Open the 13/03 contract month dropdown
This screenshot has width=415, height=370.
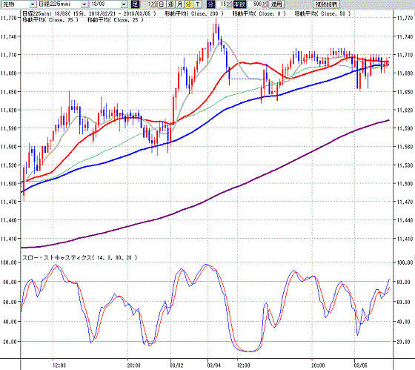(124, 4)
